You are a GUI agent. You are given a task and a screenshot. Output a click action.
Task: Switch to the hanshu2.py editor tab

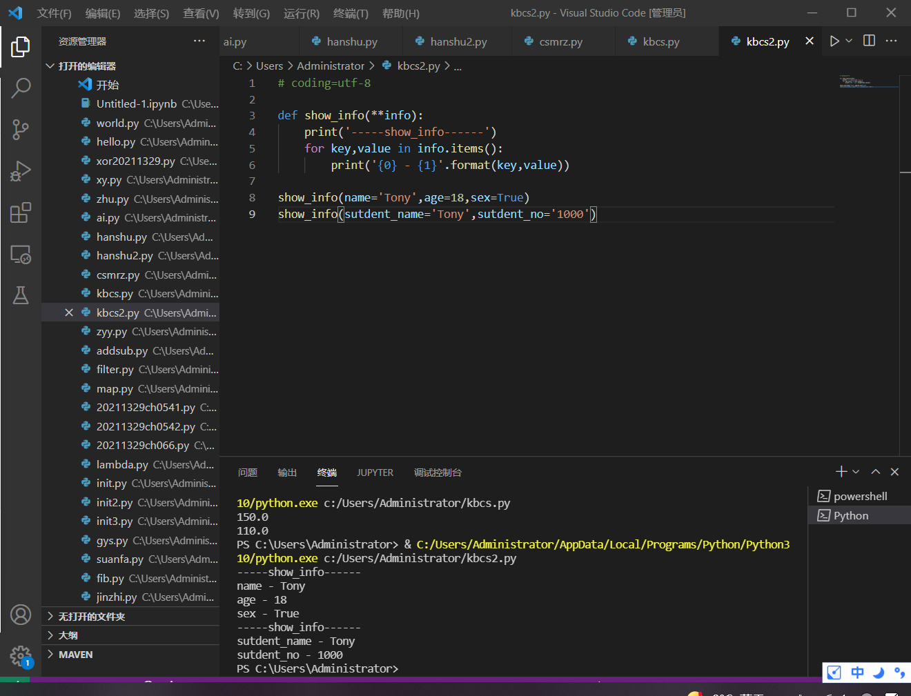(x=458, y=42)
